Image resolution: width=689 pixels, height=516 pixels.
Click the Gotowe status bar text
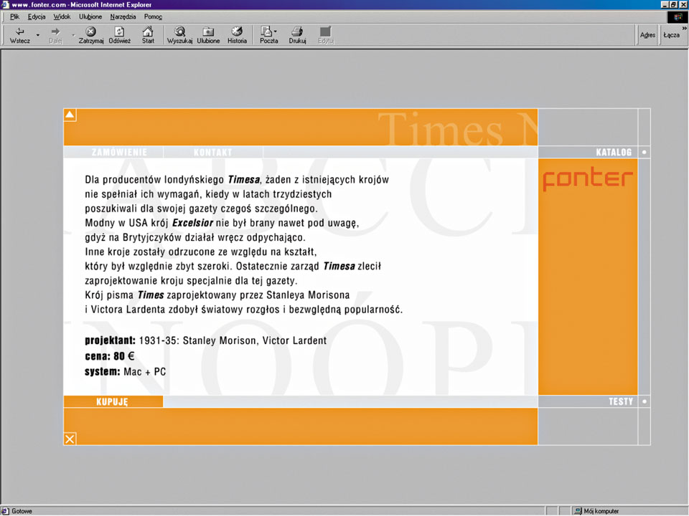(x=22, y=511)
